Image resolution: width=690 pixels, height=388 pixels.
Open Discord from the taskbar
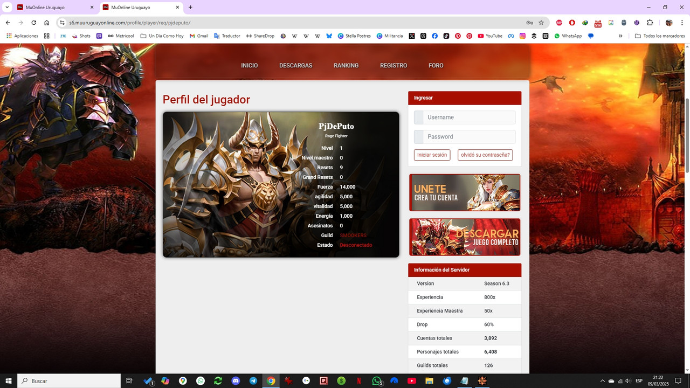(x=236, y=381)
